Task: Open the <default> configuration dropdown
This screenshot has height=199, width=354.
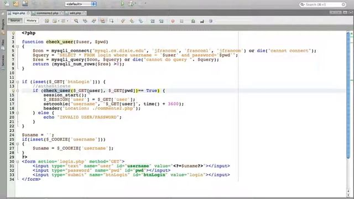Action: (81, 4)
